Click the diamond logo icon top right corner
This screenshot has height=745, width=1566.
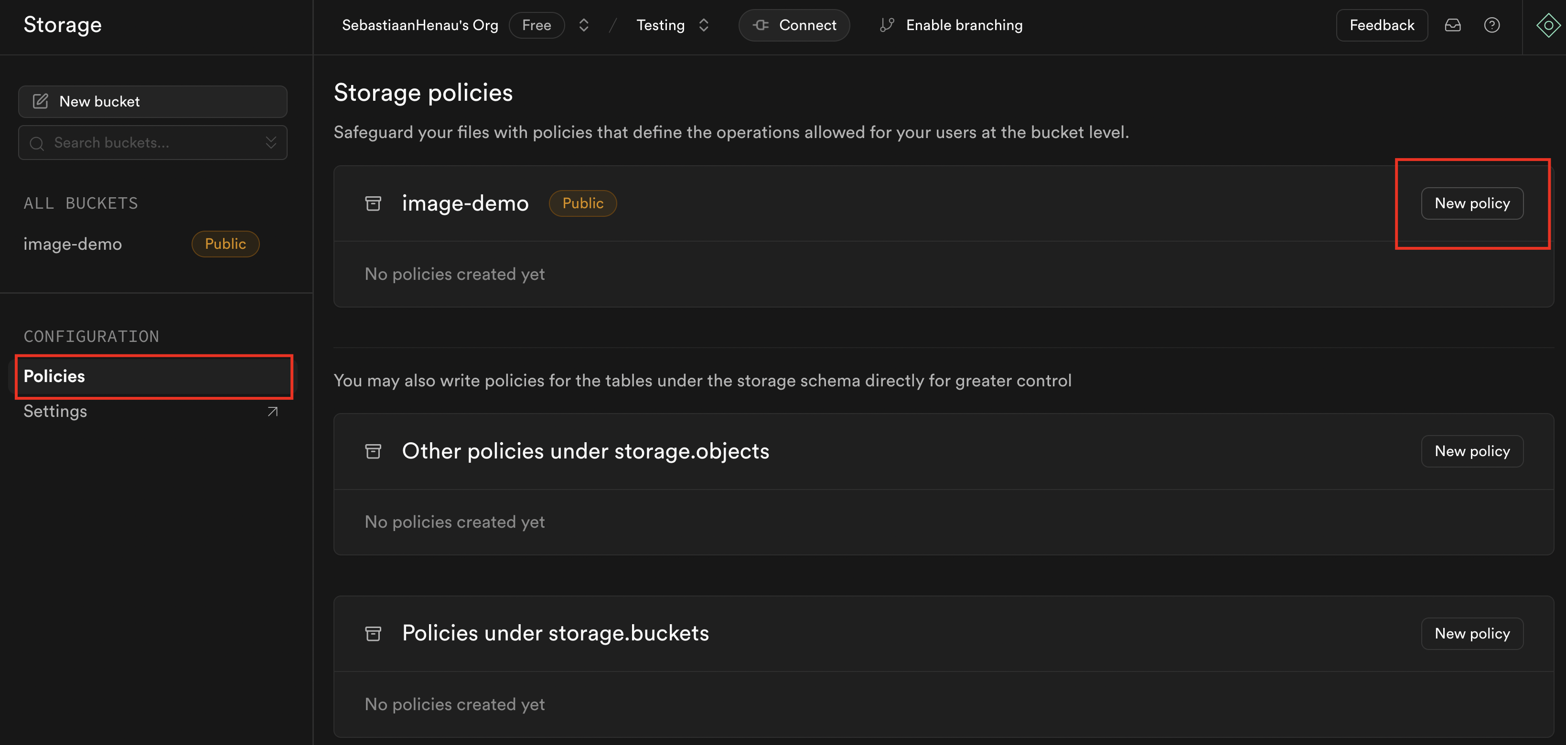point(1548,25)
